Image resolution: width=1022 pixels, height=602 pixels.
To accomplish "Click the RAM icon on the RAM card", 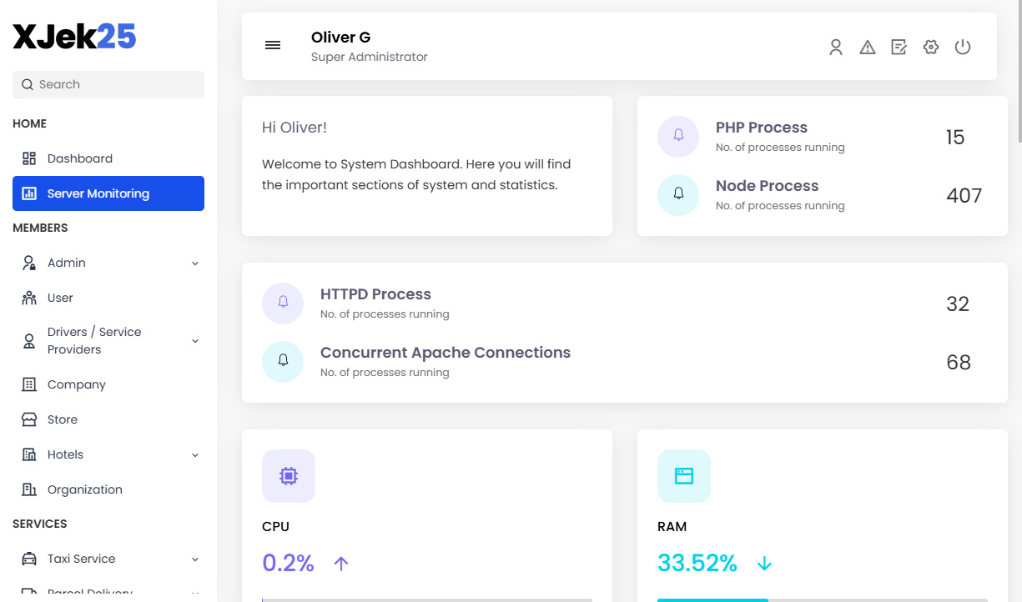I will coord(683,475).
